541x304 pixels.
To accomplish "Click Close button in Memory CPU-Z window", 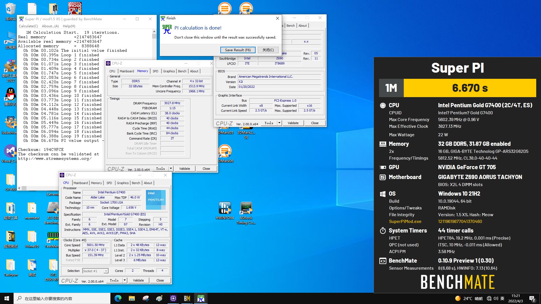I will tap(206, 169).
